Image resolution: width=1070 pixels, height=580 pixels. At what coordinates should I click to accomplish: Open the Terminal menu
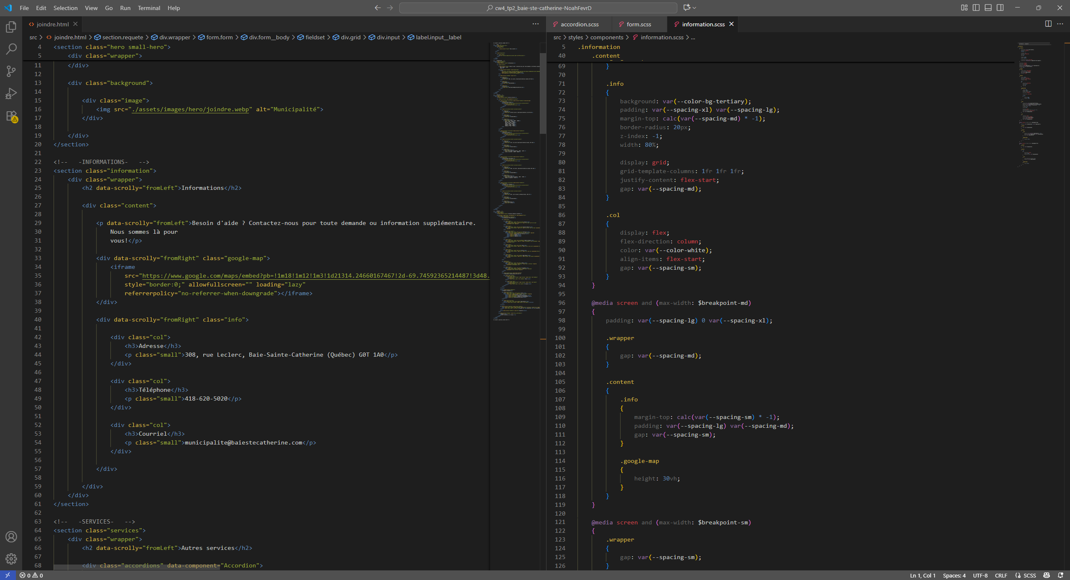[149, 8]
